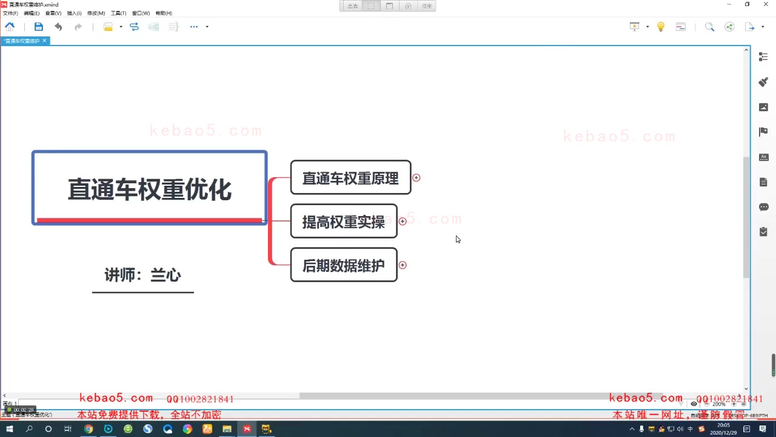This screenshot has height=437, width=776.
Task: Open the search magnifier tool
Action: click(709, 27)
